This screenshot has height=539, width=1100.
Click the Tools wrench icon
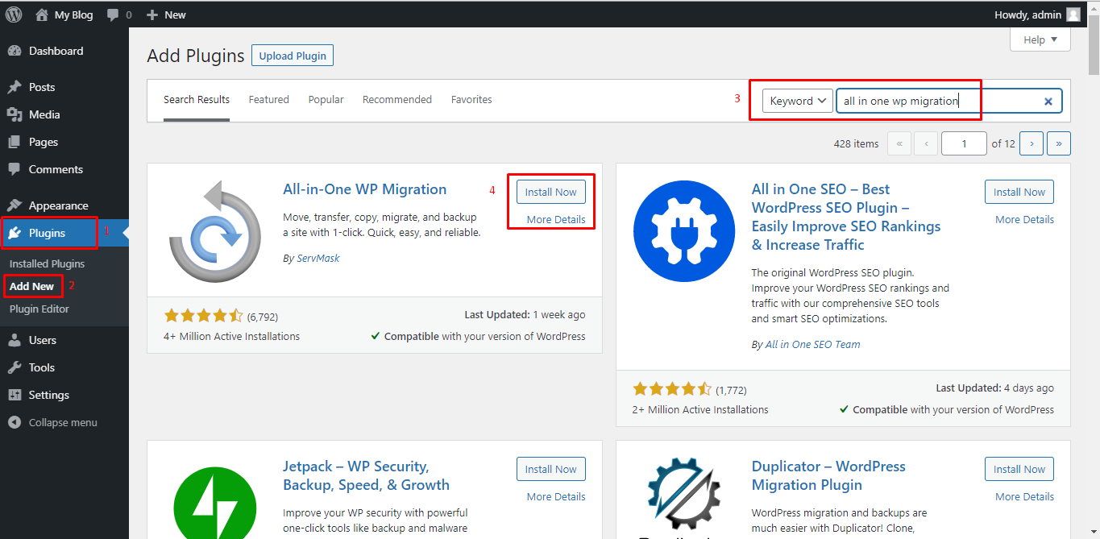coord(15,367)
